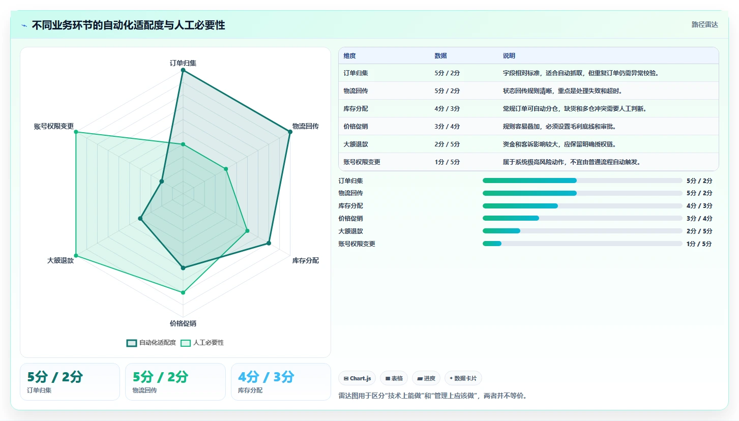Click the description about 系统级高风险动作
This screenshot has height=421, width=739.
572,162
